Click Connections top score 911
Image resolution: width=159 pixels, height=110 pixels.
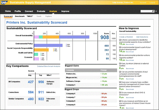pyautogui.click(x=41, y=92)
